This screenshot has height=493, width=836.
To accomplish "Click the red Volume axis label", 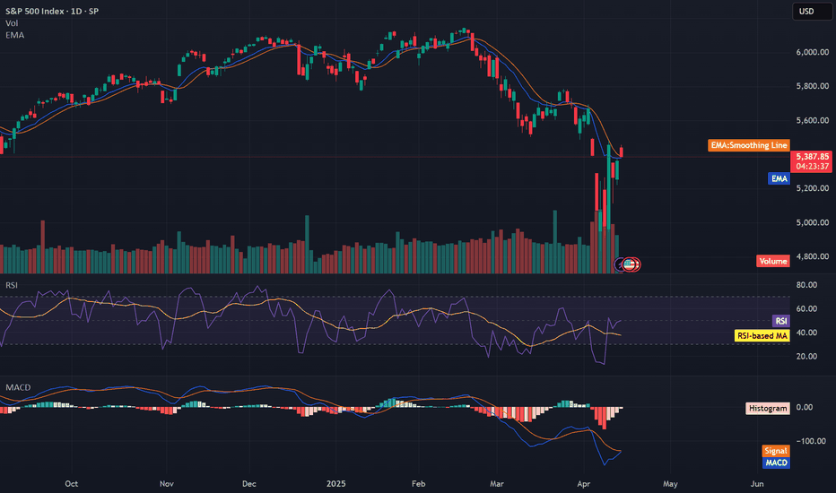I will pyautogui.click(x=773, y=261).
